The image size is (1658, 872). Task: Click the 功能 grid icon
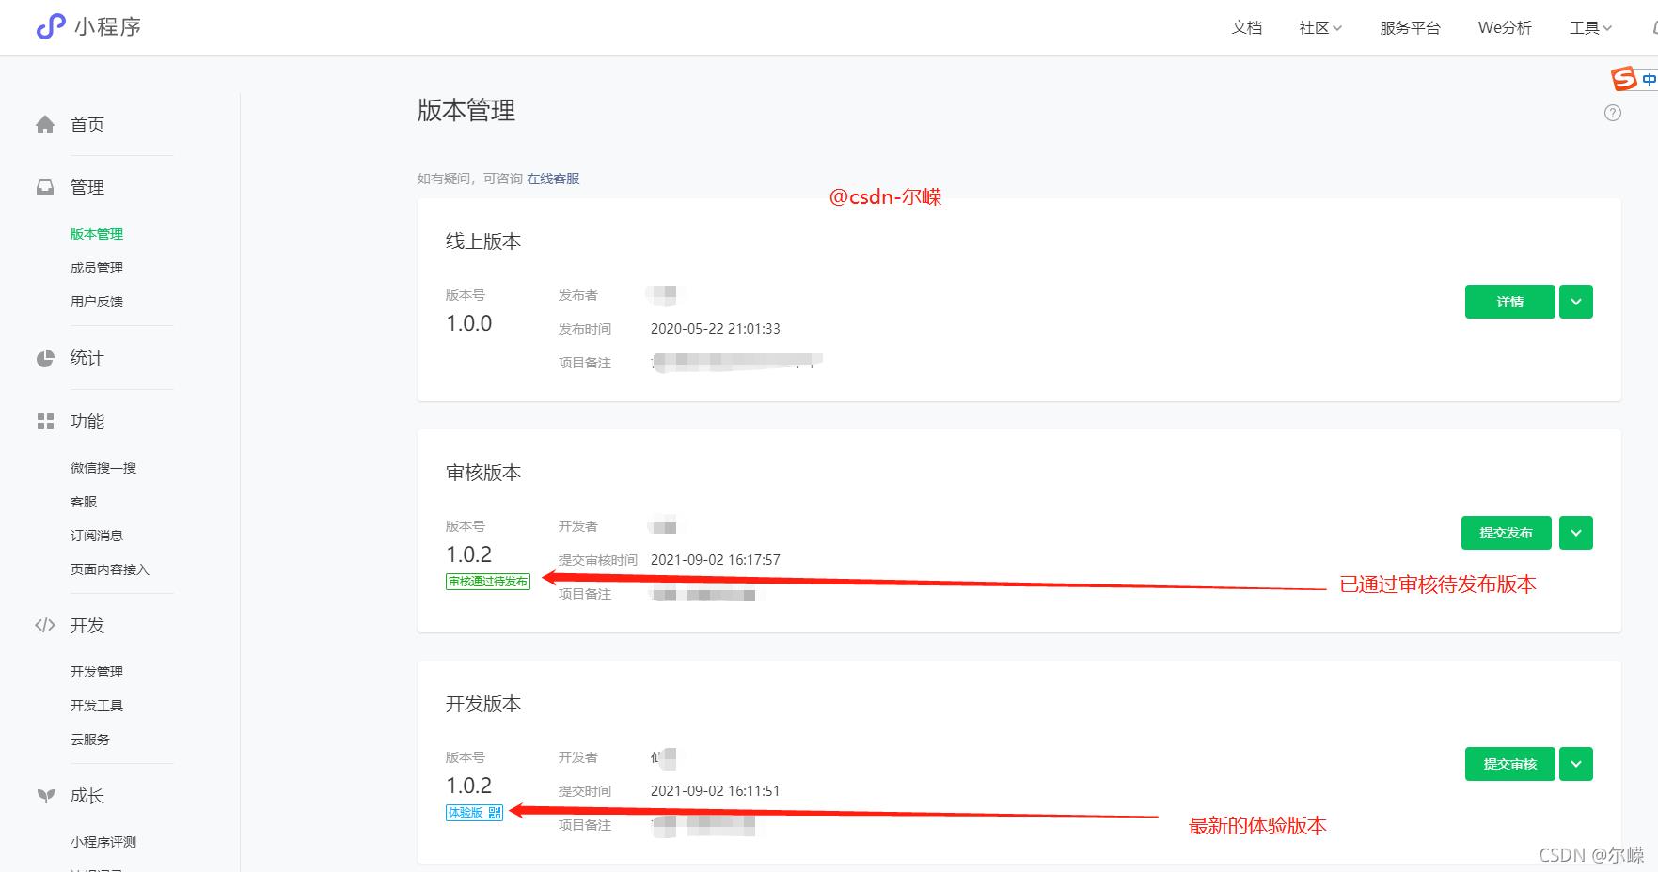(45, 422)
